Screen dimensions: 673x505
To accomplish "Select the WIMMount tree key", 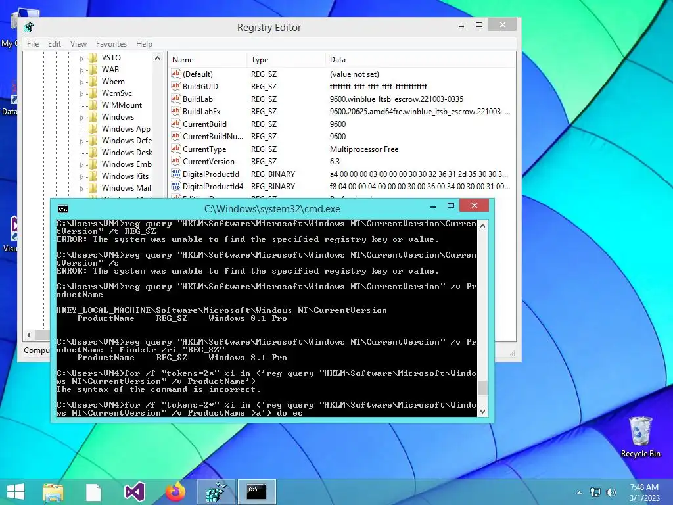I will 122,105.
